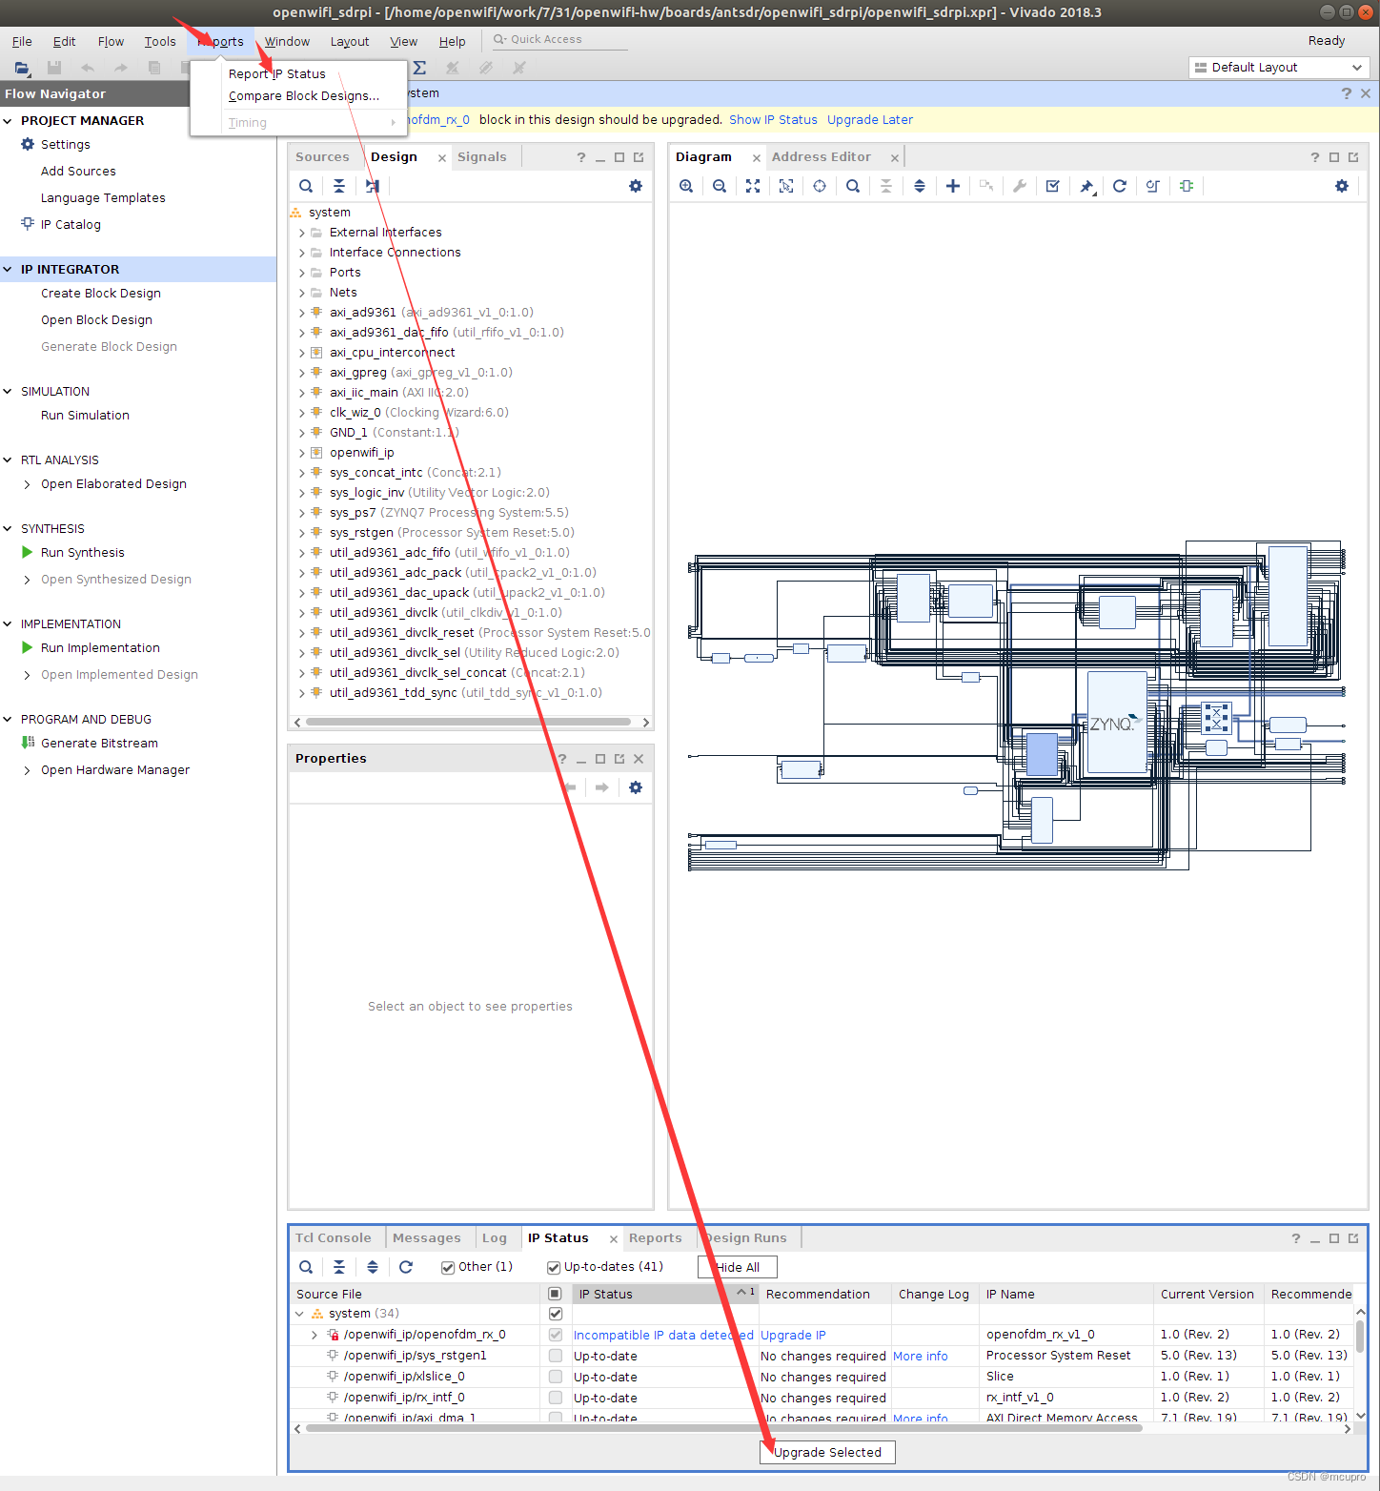The width and height of the screenshot is (1380, 1491).
Task: Open the Messages tab
Action: tap(426, 1238)
